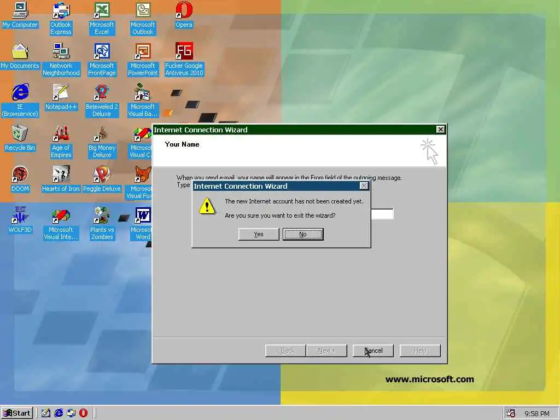This screenshot has width=560, height=420.
Task: Select Microsoft Visual InterDev icon
Action: point(61,224)
